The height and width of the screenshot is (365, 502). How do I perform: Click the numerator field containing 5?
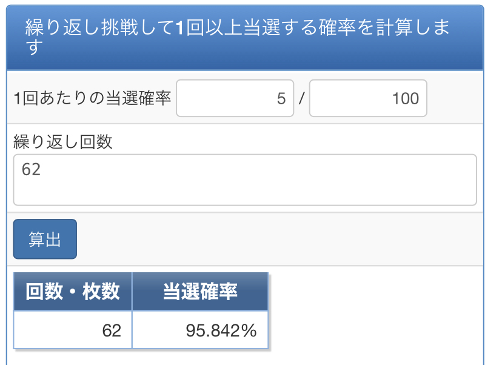click(x=235, y=98)
